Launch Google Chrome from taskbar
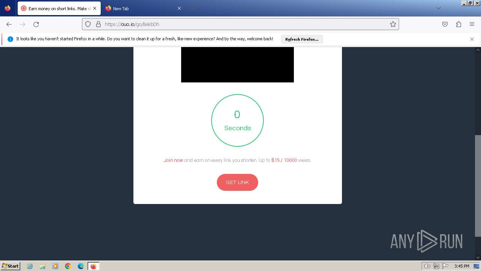This screenshot has height=271, width=481. point(68,266)
